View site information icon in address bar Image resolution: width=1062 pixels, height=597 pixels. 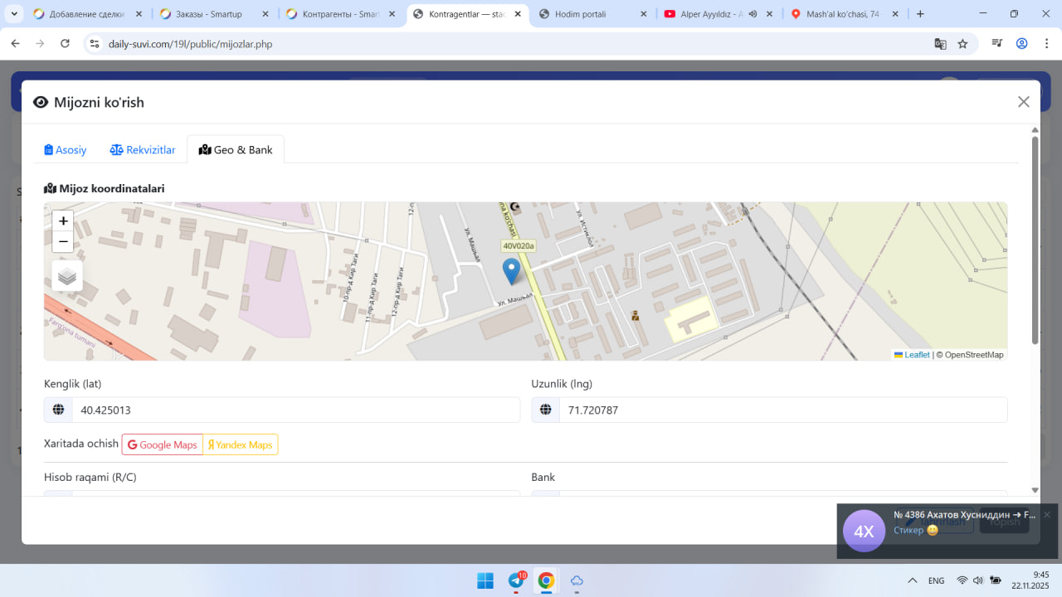point(94,44)
